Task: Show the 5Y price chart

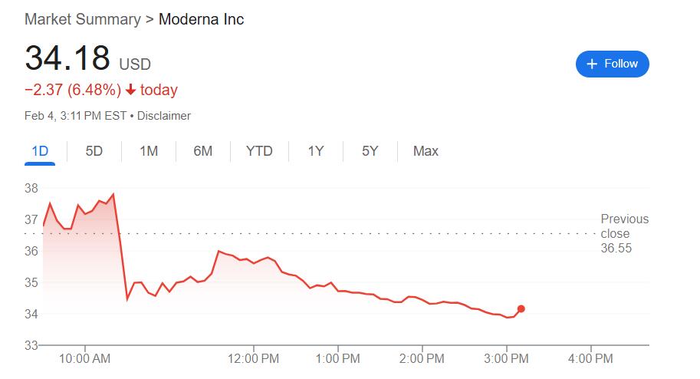Action: 370,151
